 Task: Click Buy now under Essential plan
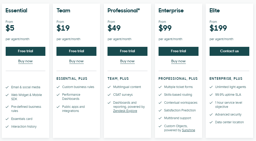click(x=26, y=61)
